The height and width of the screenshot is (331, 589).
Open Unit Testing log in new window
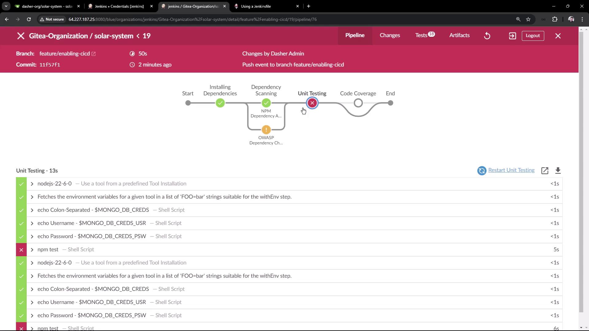tap(545, 171)
